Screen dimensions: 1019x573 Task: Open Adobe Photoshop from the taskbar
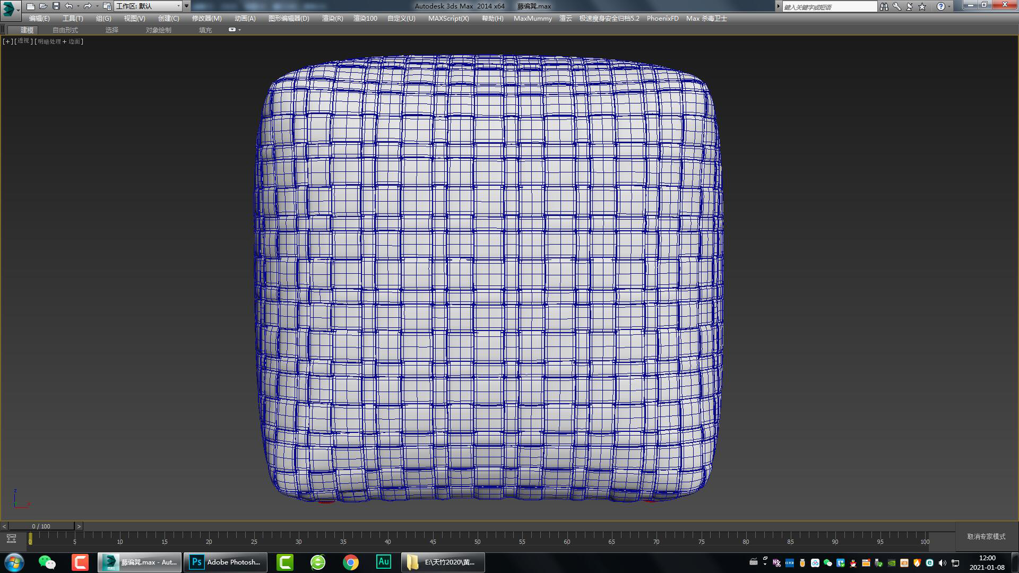click(x=227, y=562)
